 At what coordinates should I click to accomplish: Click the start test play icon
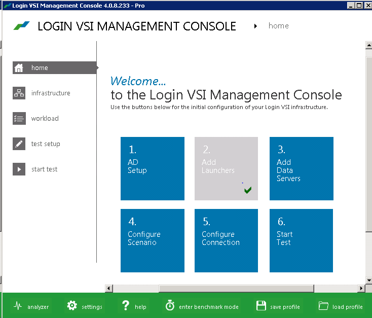click(19, 169)
